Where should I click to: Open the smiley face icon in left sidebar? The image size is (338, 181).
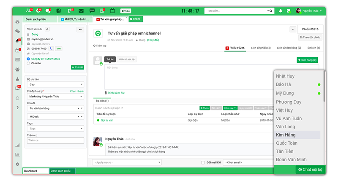point(17,98)
